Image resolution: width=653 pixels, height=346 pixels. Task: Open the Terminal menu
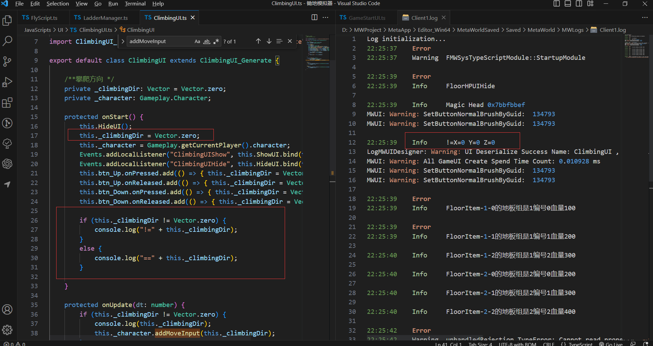point(135,3)
